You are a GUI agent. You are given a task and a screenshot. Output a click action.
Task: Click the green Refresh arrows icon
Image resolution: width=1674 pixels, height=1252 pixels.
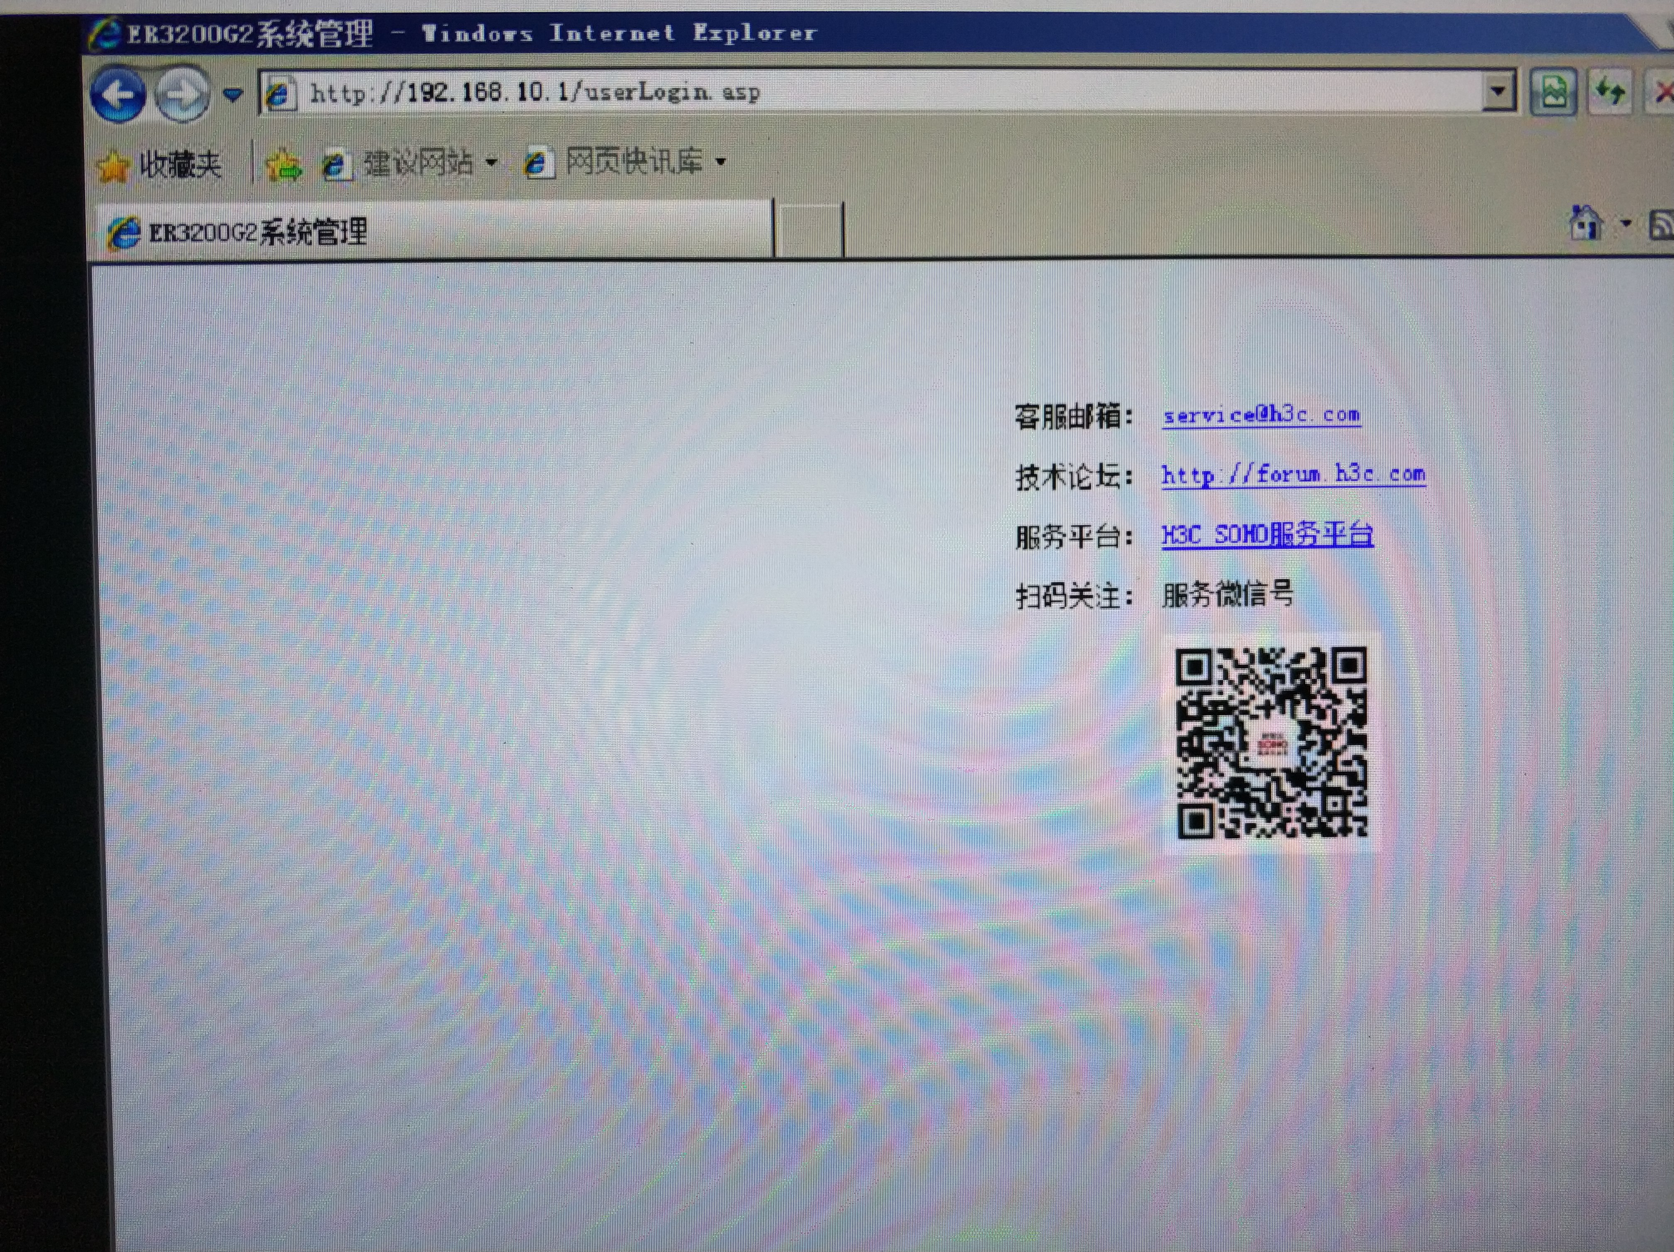click(1610, 92)
